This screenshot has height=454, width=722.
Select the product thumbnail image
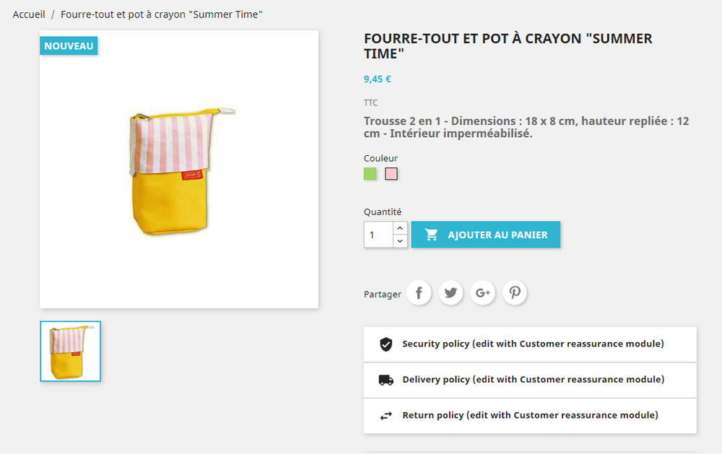(x=71, y=352)
